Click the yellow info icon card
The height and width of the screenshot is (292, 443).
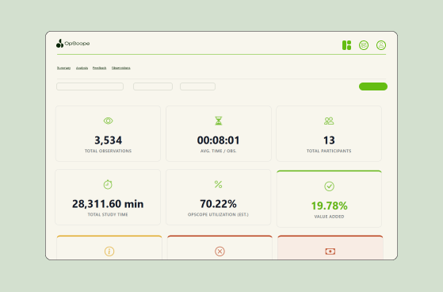pyautogui.click(x=109, y=248)
